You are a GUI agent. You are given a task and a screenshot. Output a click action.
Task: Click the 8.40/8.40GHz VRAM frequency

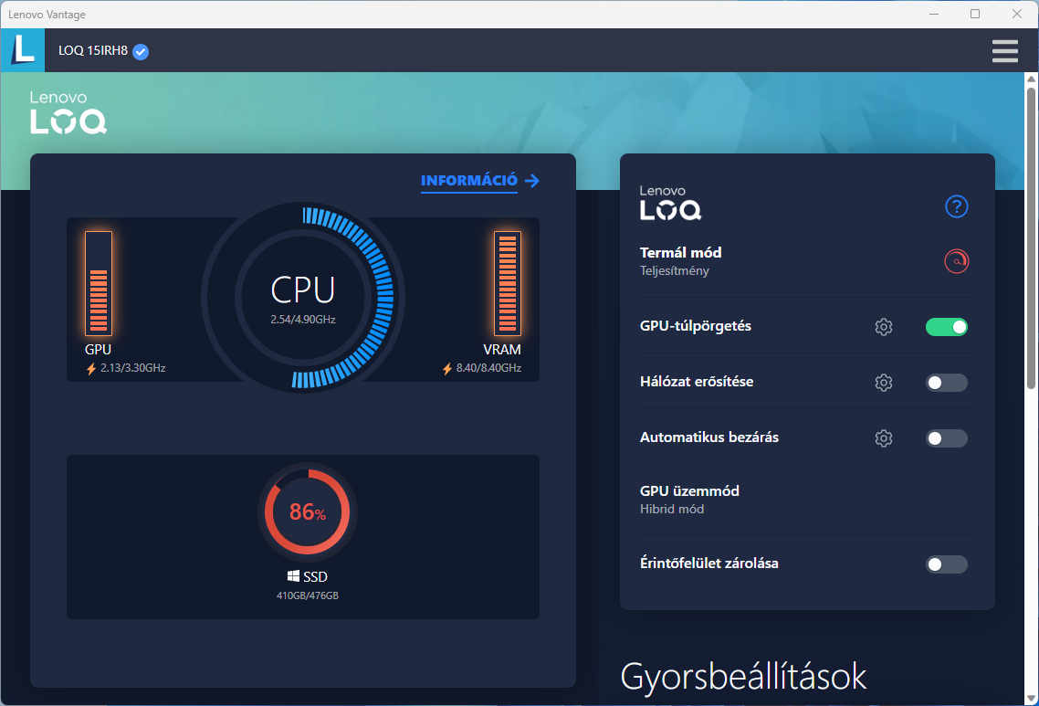(489, 368)
